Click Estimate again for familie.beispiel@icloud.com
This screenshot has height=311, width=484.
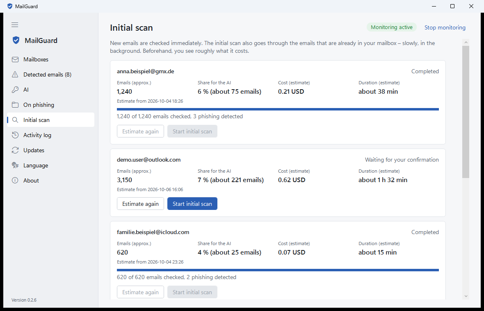click(x=140, y=292)
